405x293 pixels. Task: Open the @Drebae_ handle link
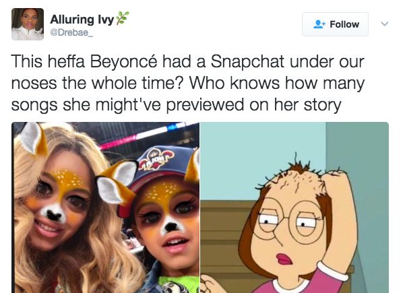(x=69, y=32)
